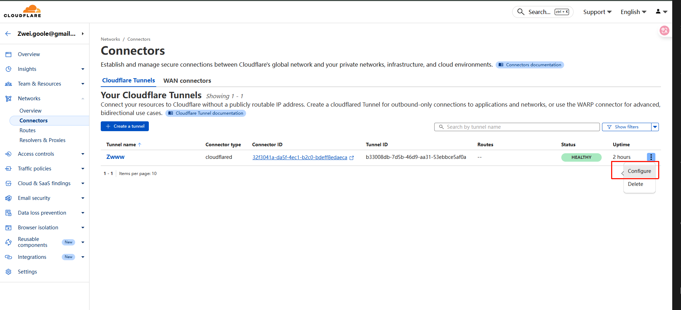This screenshot has height=310, width=681.
Task: Open Connectors in the Networks submenu
Action: [x=49, y=121]
